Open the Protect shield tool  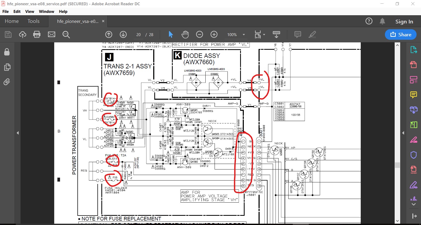pyautogui.click(x=414, y=155)
